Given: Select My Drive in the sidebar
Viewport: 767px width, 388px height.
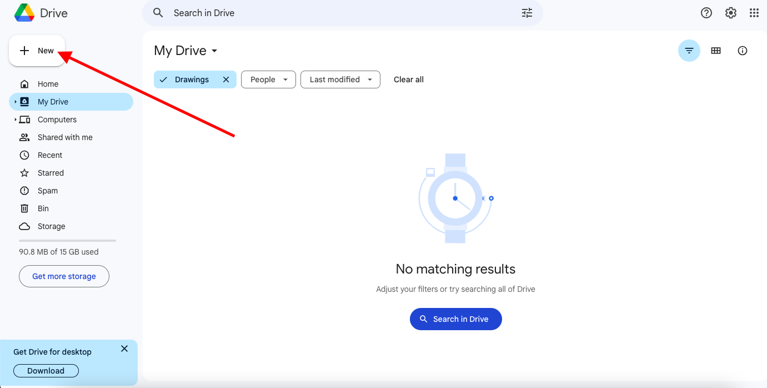Looking at the screenshot, I should click(x=71, y=102).
